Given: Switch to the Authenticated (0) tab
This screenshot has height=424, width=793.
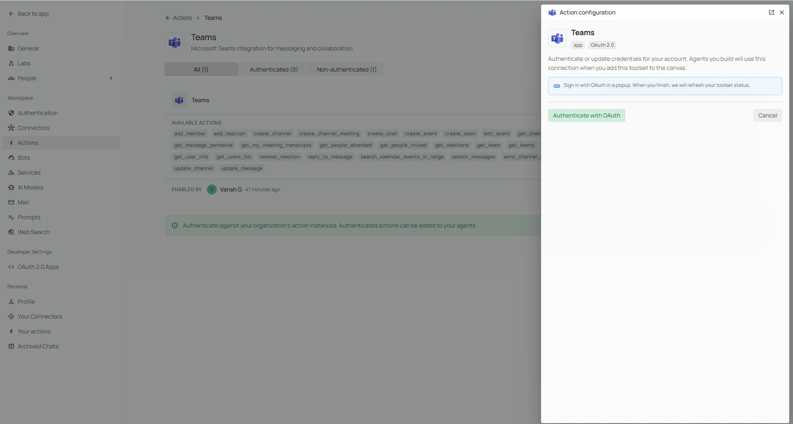Looking at the screenshot, I should coord(274,69).
